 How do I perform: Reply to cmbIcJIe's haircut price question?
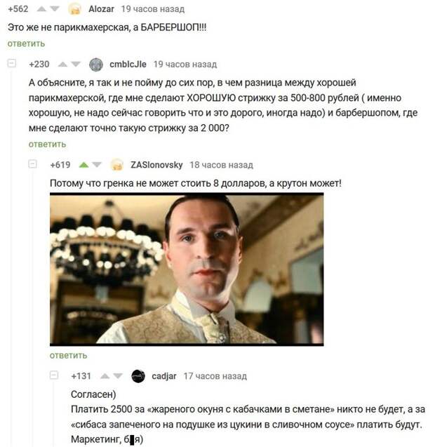click(47, 145)
